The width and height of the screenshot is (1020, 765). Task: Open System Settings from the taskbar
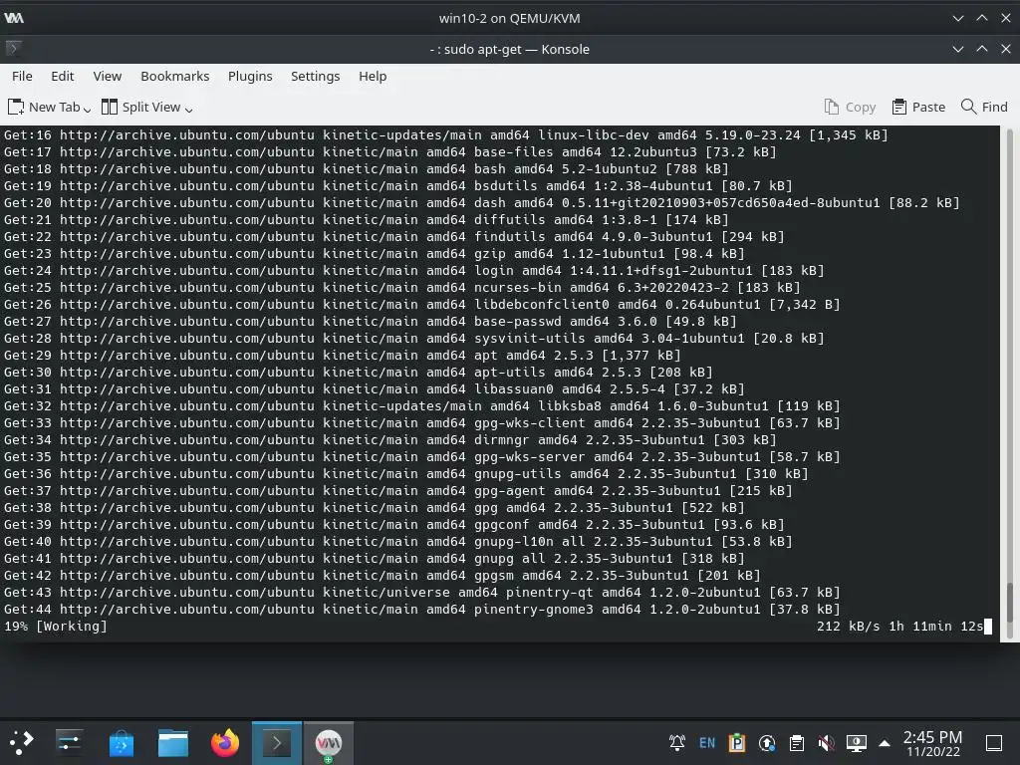[69, 742]
